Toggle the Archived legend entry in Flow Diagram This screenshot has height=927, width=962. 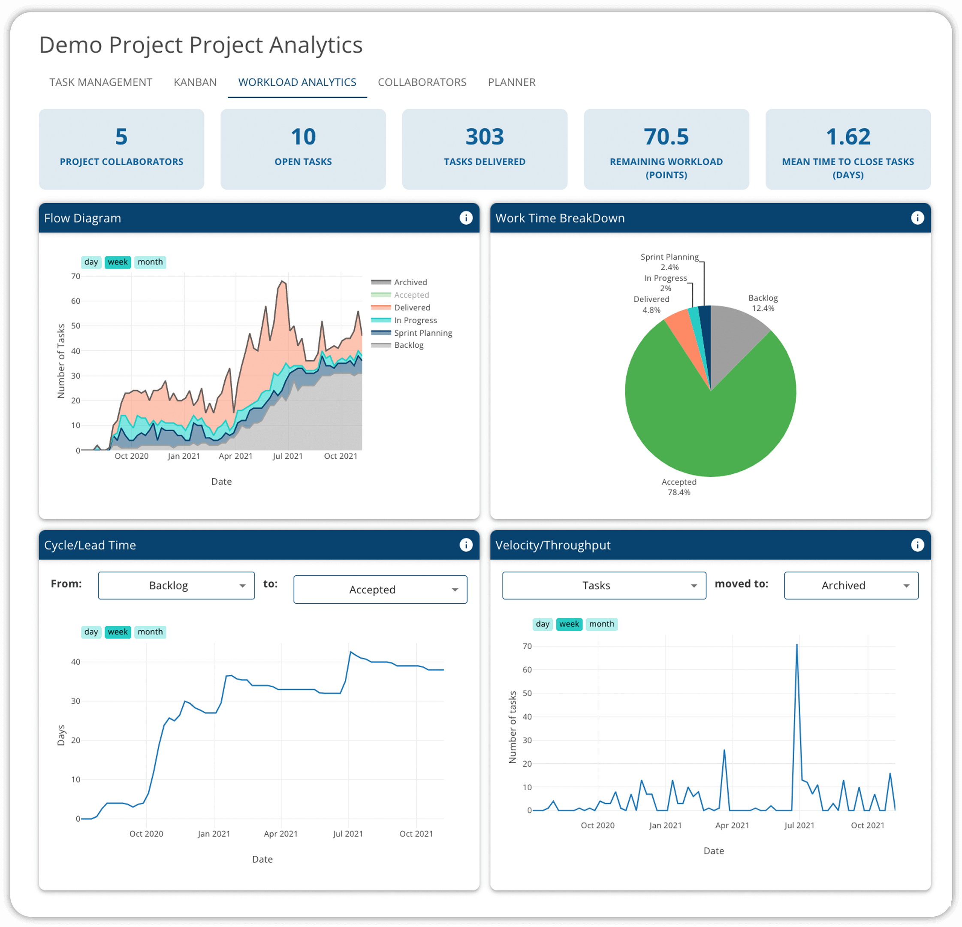pos(410,282)
